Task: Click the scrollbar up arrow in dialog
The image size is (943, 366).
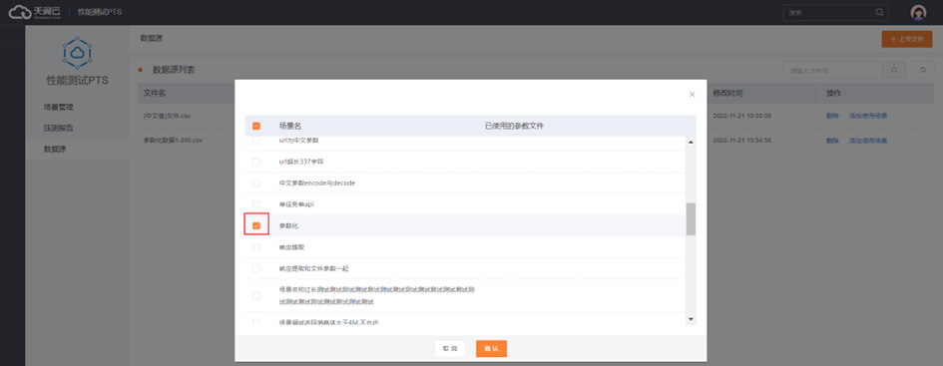Action: [691, 142]
